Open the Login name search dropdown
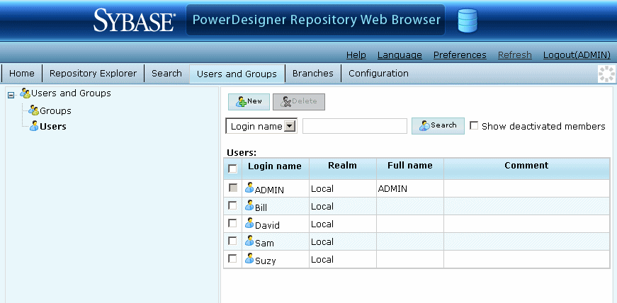 [x=289, y=126]
